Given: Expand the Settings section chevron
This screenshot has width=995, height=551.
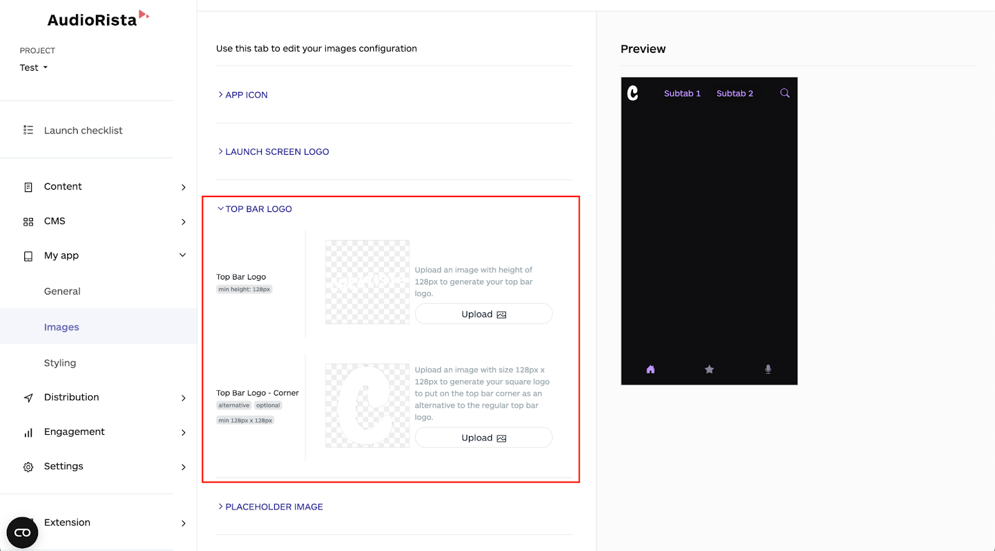Looking at the screenshot, I should click(183, 467).
